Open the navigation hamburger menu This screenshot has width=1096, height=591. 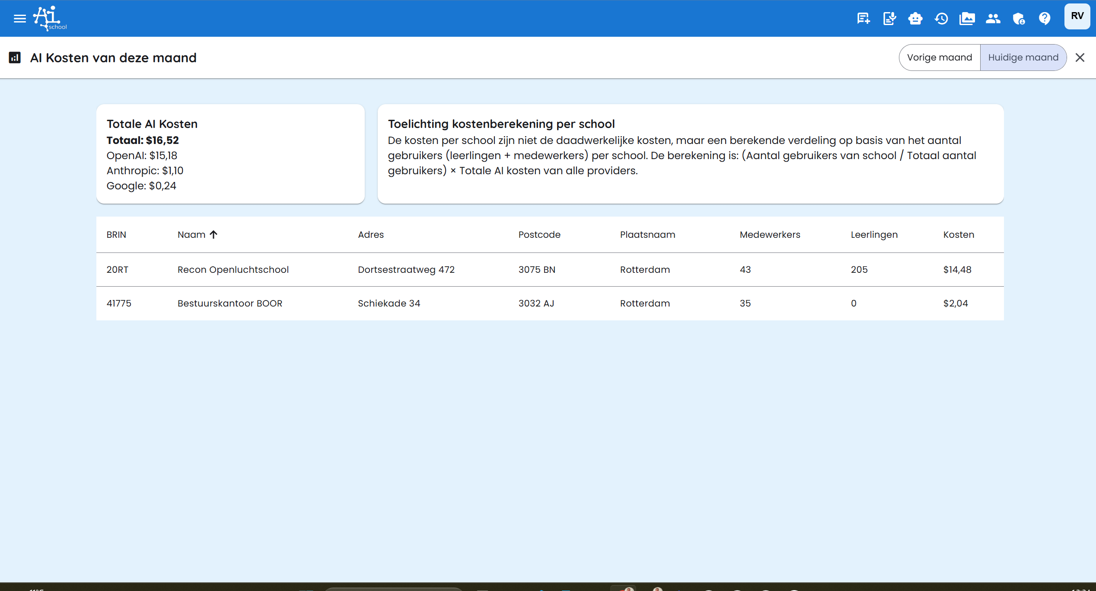click(x=19, y=18)
